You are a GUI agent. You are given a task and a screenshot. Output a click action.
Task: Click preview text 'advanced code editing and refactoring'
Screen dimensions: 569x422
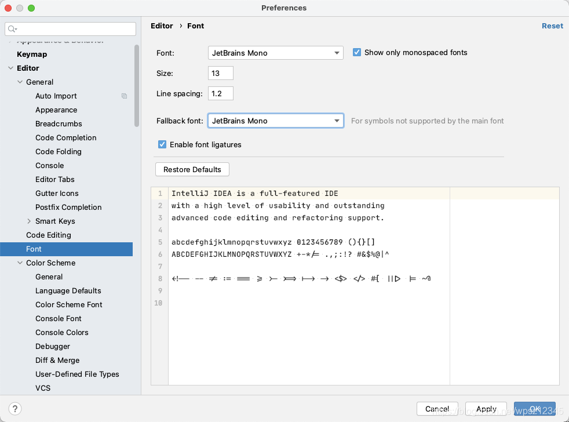point(257,218)
